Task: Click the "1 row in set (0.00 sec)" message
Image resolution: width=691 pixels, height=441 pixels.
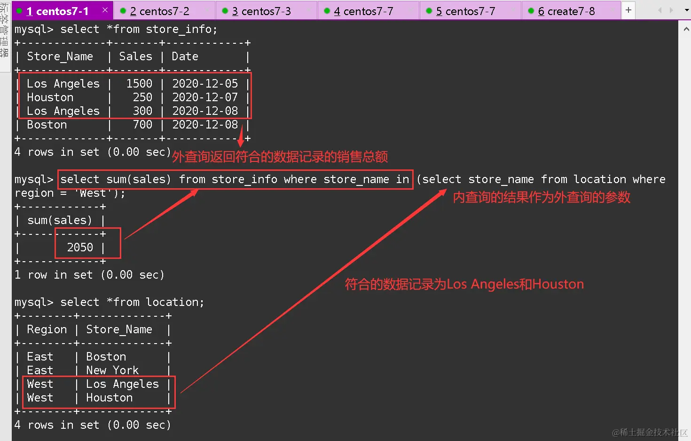Action: click(89, 275)
